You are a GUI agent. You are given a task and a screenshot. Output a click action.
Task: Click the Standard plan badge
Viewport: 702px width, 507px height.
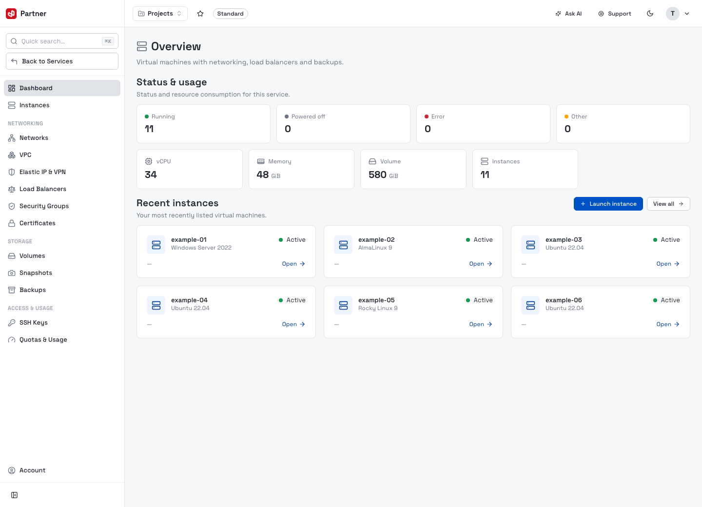230,14
